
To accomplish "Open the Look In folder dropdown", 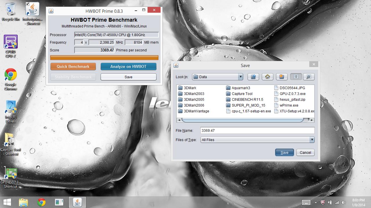I will (218, 77).
